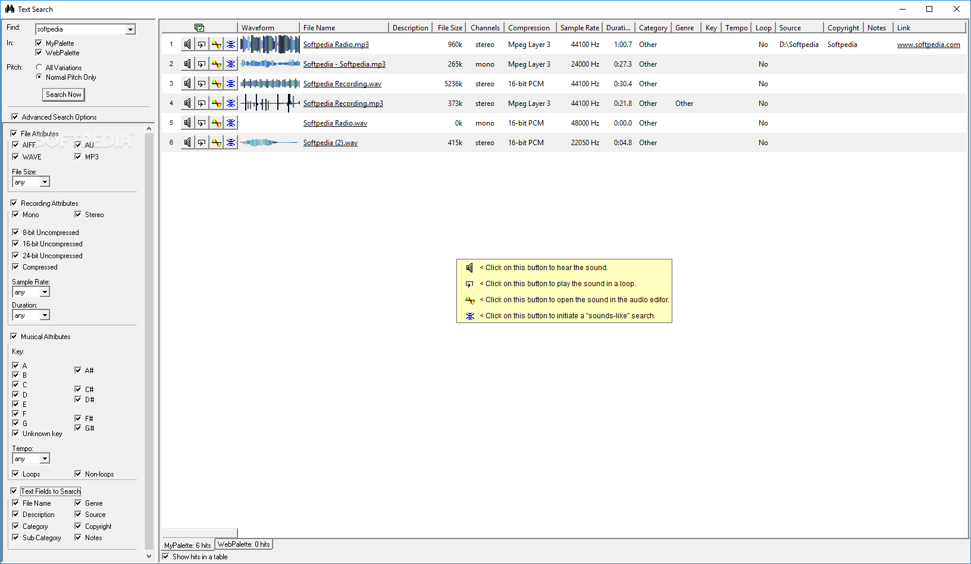Uncheck the AIFF file type
Image resolution: width=971 pixels, height=564 pixels.
15,145
